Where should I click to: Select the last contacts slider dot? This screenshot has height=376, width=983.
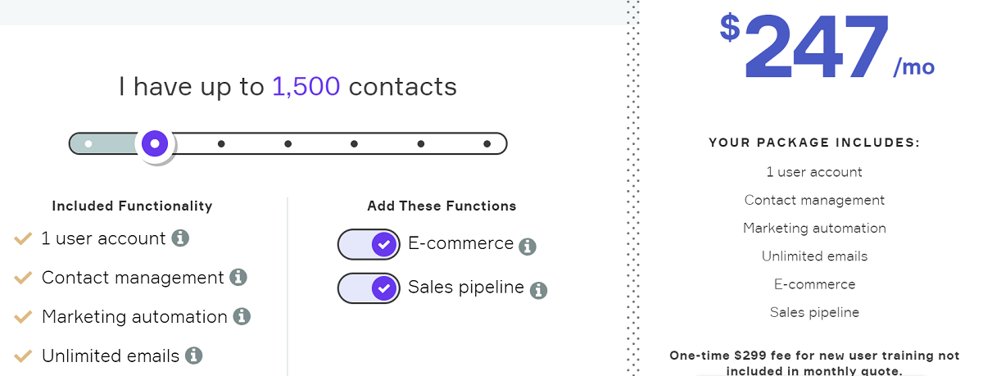coord(487,144)
